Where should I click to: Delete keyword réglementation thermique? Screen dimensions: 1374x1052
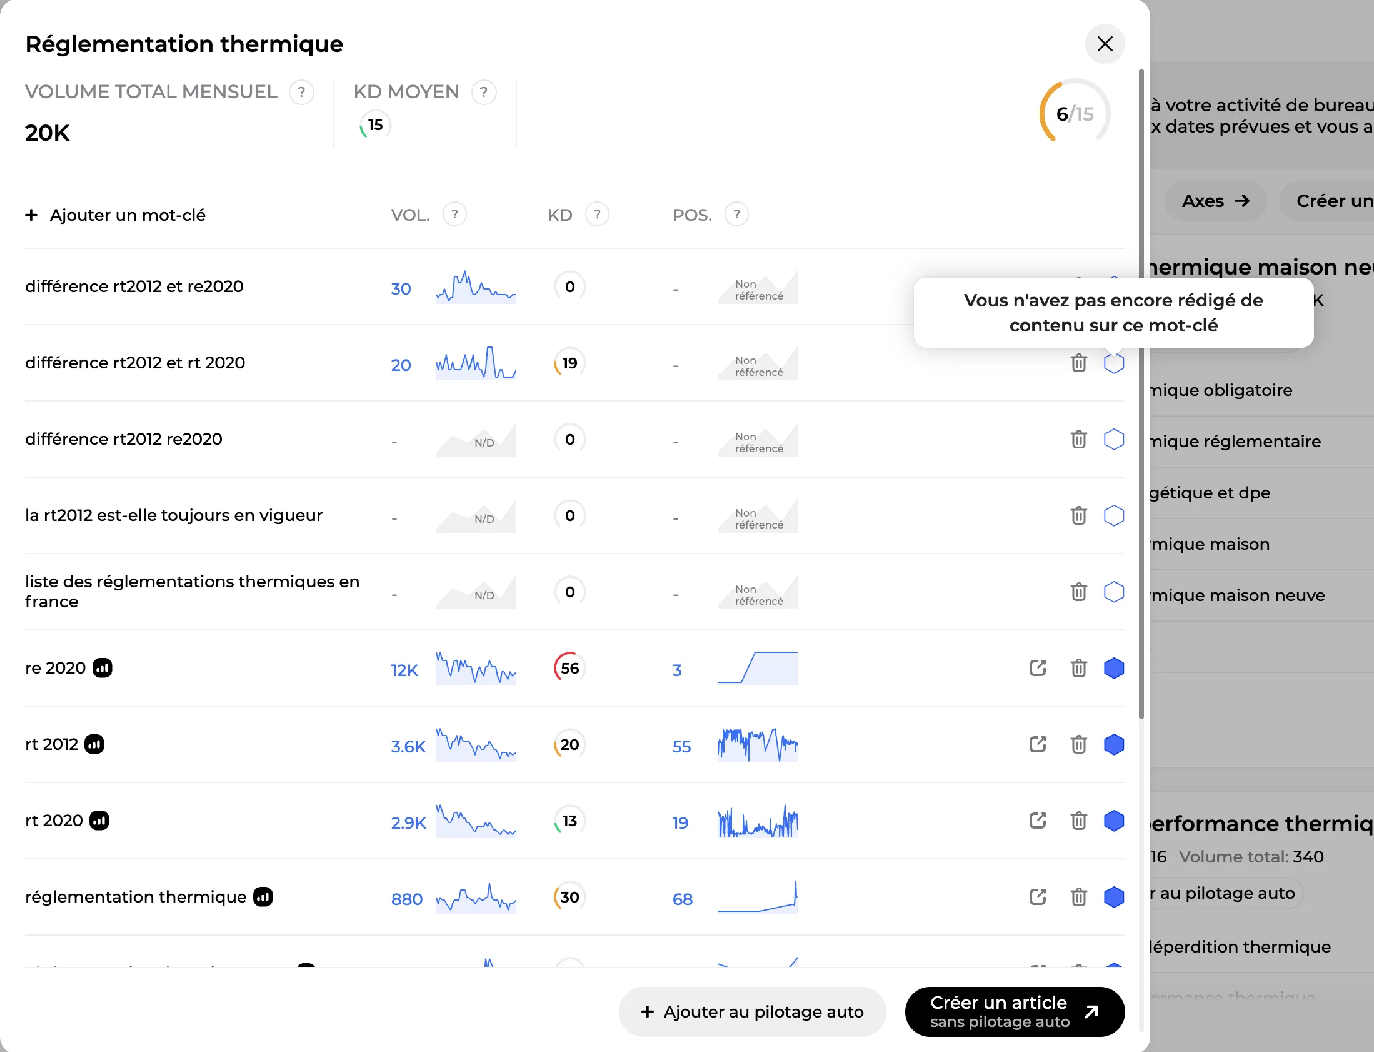tap(1078, 897)
